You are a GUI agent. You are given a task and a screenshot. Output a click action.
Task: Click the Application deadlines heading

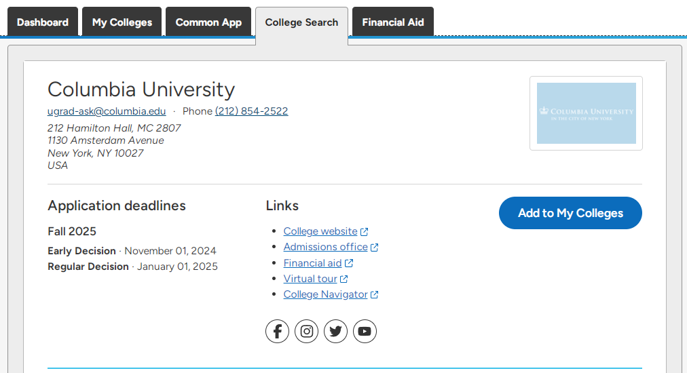(x=117, y=205)
